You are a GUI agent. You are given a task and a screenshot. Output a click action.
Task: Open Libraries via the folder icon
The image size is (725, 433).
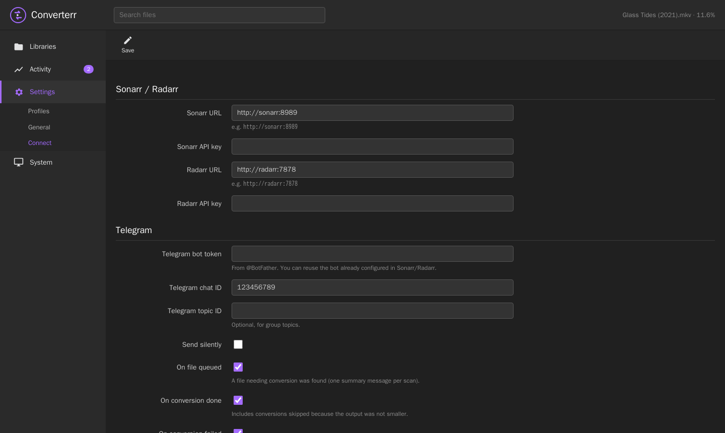[19, 47]
